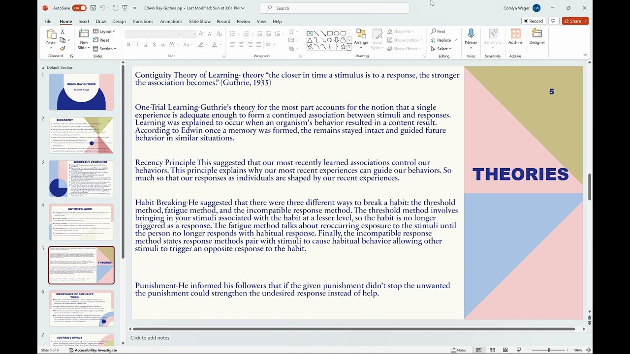Switch to the Design tab
Viewport: 630px width, 354px height.
[119, 22]
